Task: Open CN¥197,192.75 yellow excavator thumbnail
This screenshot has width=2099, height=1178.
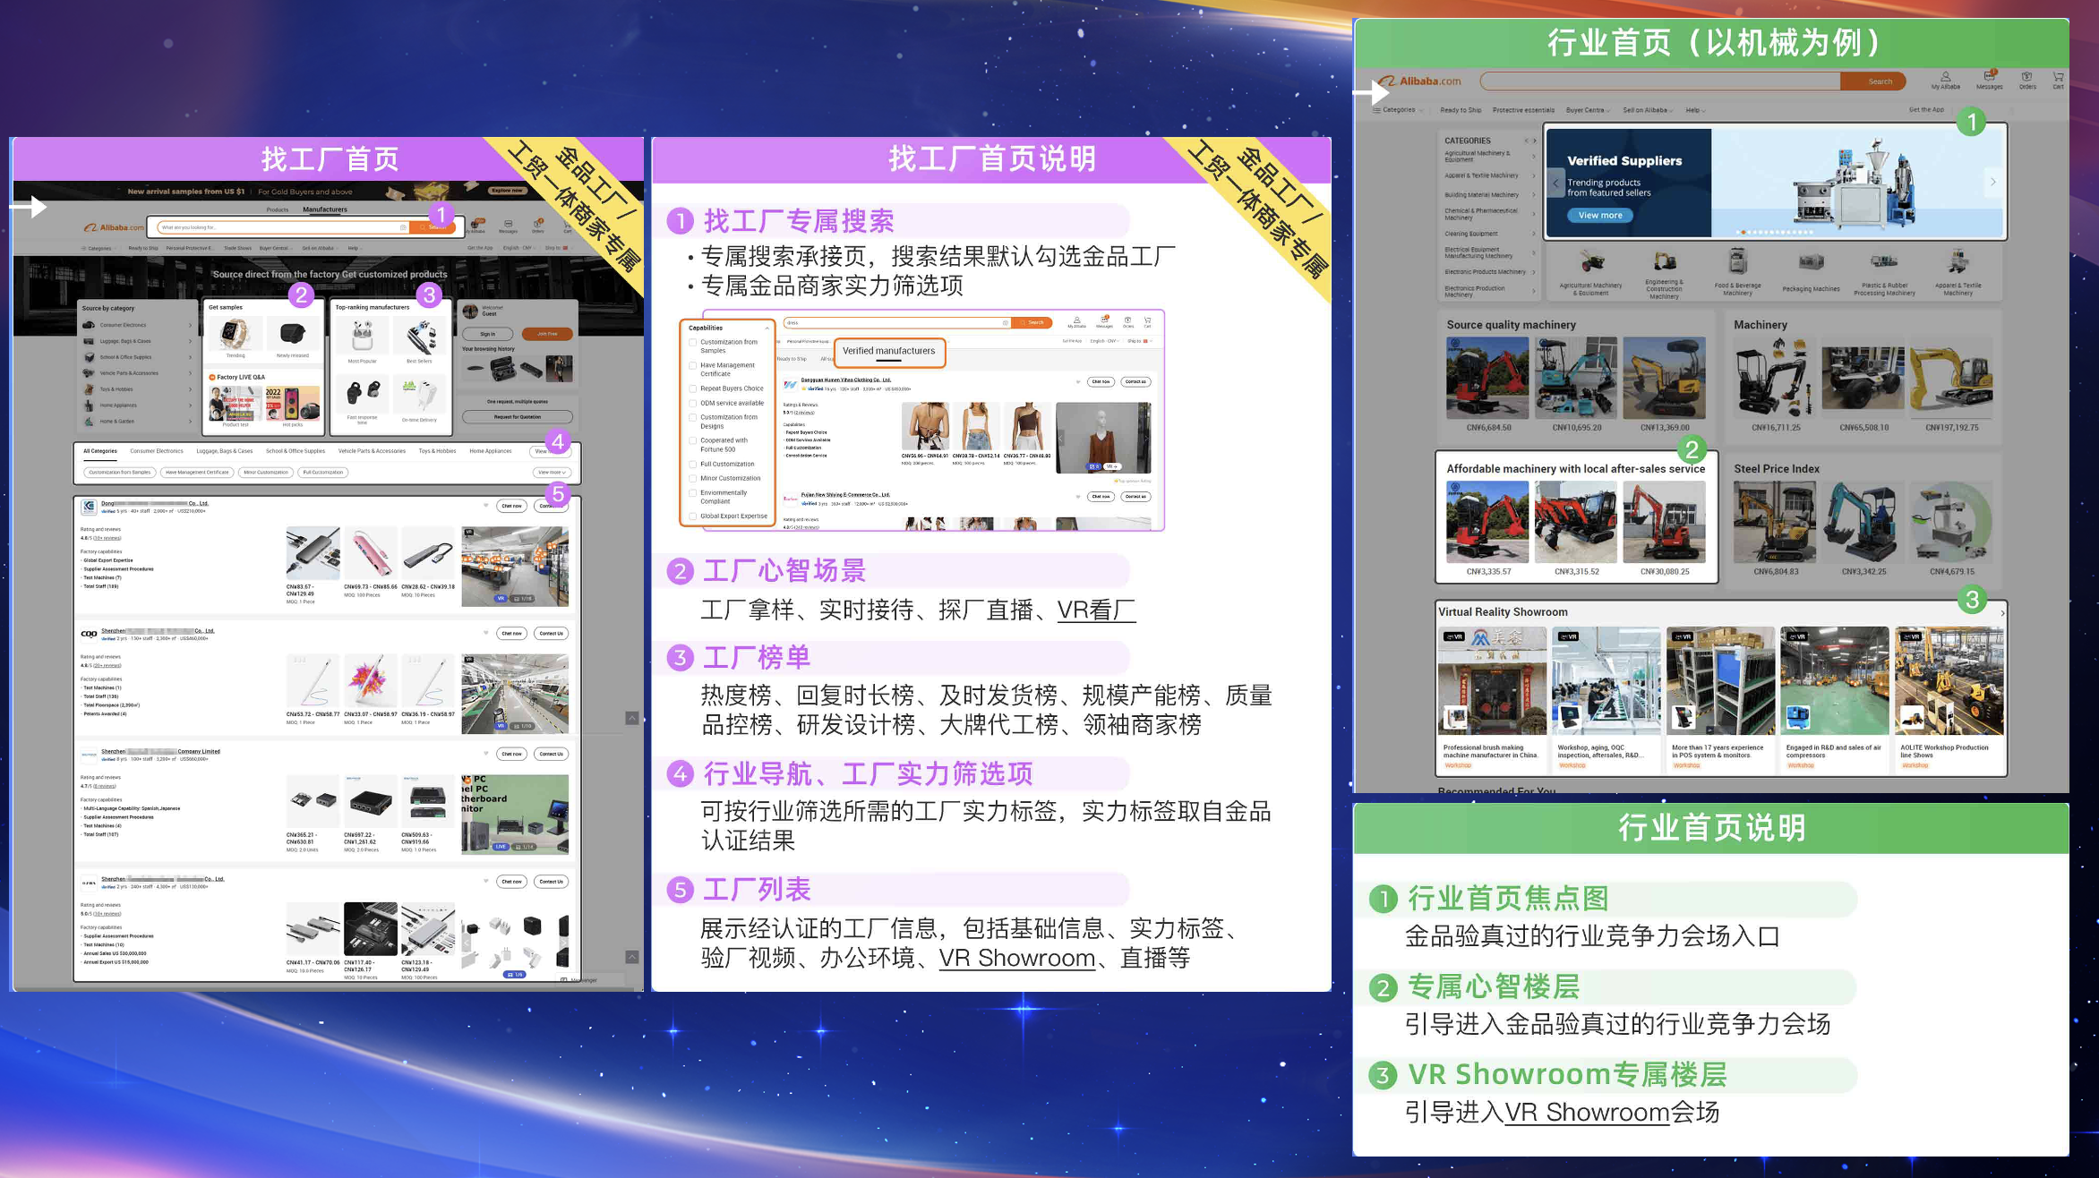Action: point(1952,378)
